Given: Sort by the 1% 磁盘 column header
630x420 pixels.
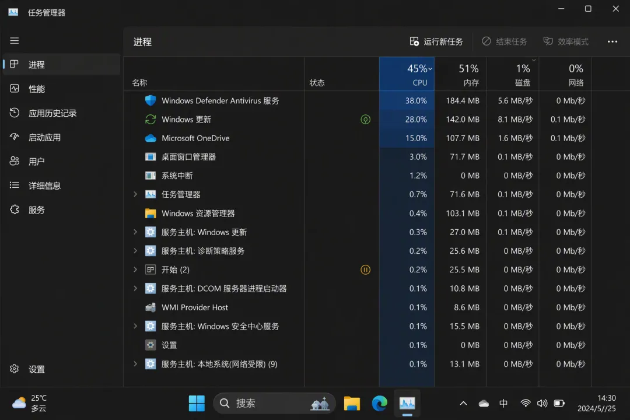Looking at the screenshot, I should (513, 74).
